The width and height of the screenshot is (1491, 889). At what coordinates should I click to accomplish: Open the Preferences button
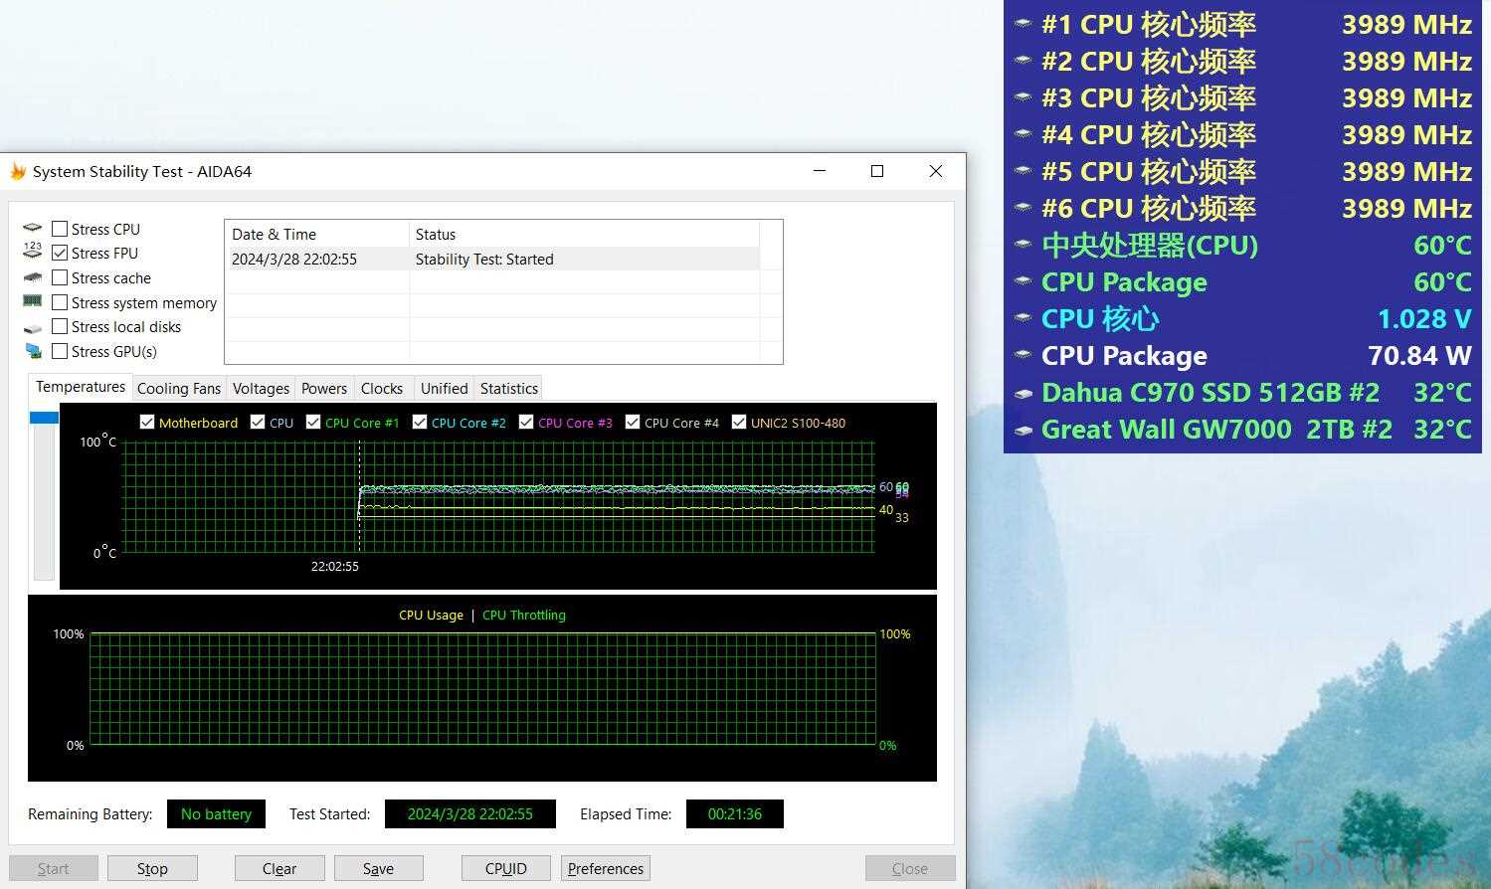[606, 868]
